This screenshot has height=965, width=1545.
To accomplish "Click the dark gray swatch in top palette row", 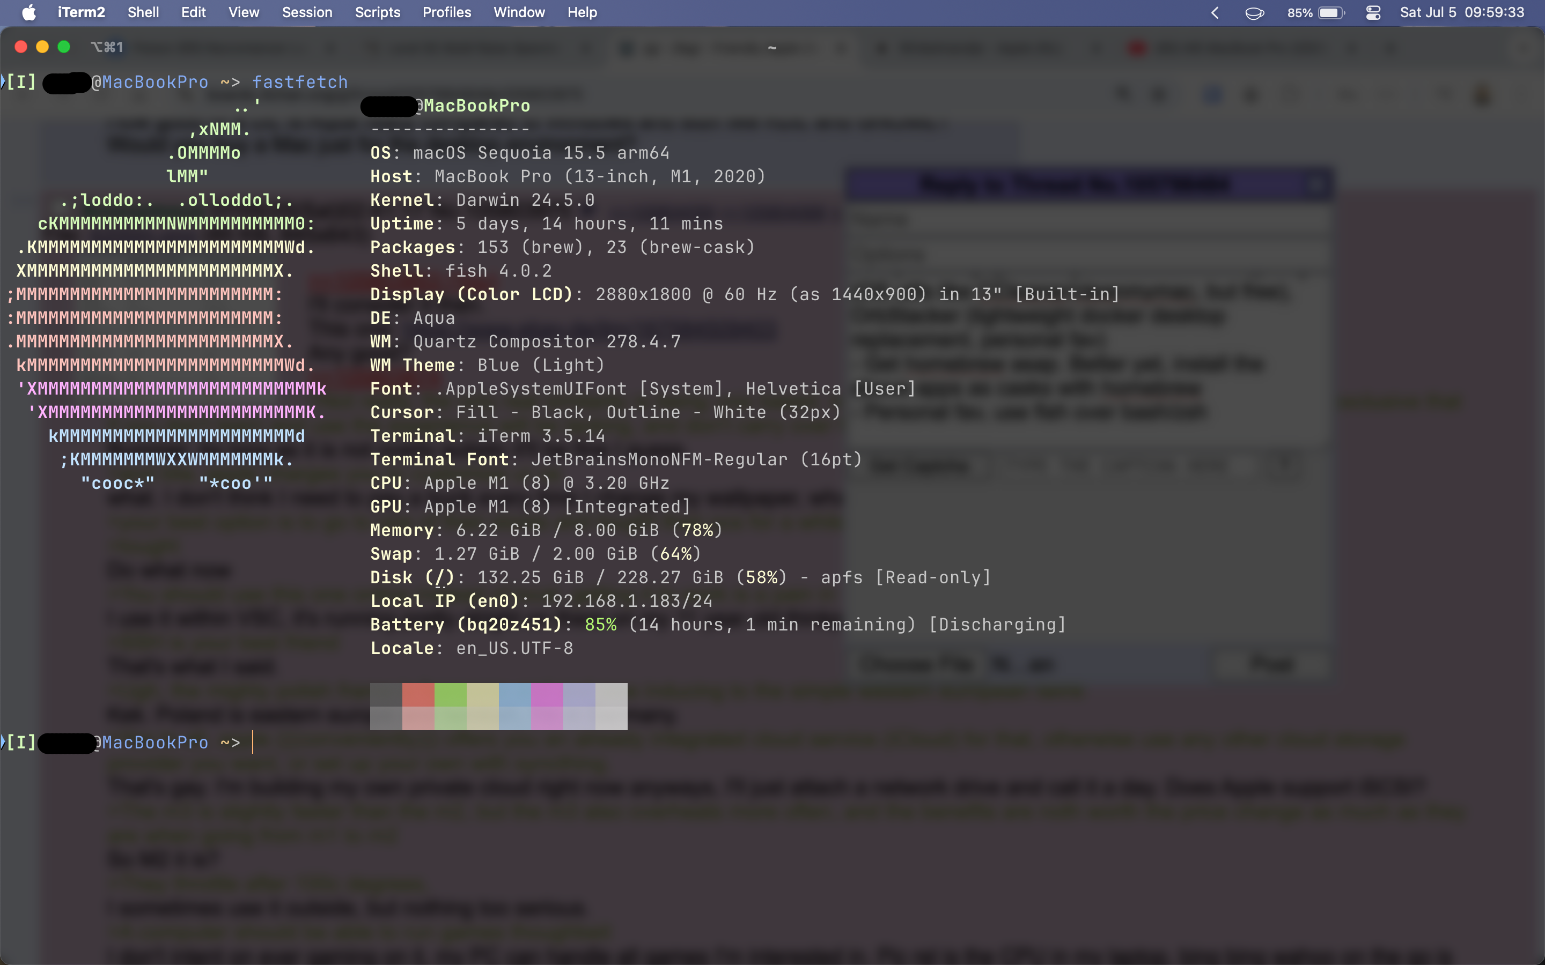I will click(x=386, y=694).
